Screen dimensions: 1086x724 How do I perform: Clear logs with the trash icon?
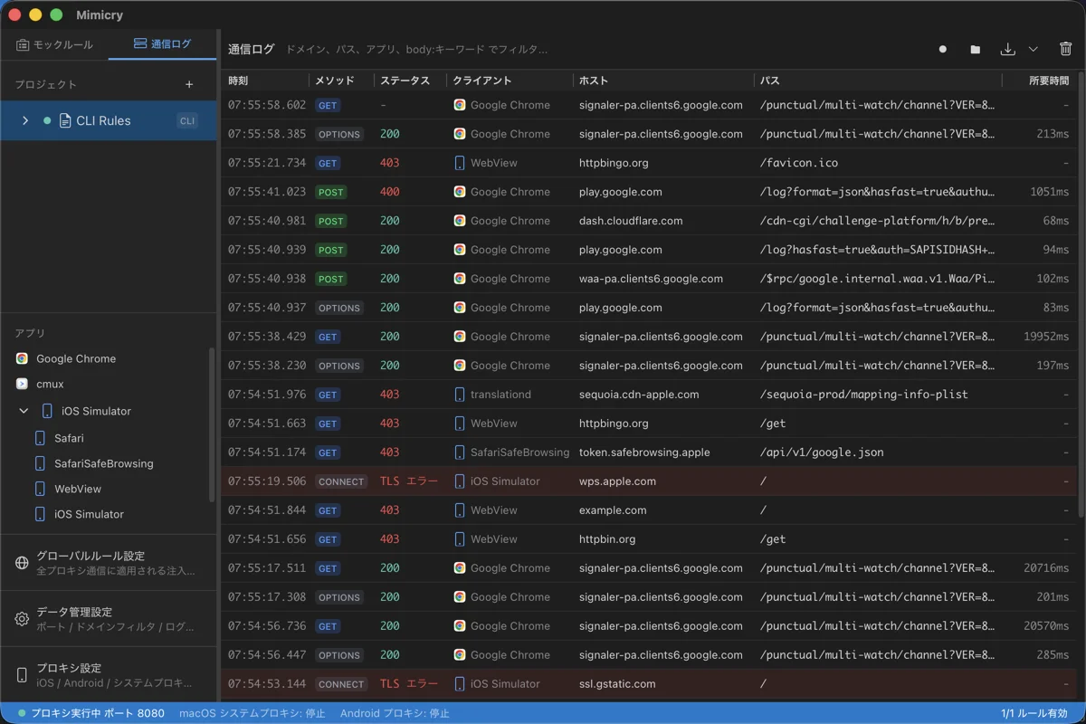pyautogui.click(x=1066, y=49)
